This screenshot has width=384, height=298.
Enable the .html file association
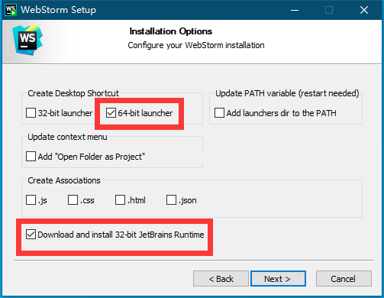click(x=120, y=200)
